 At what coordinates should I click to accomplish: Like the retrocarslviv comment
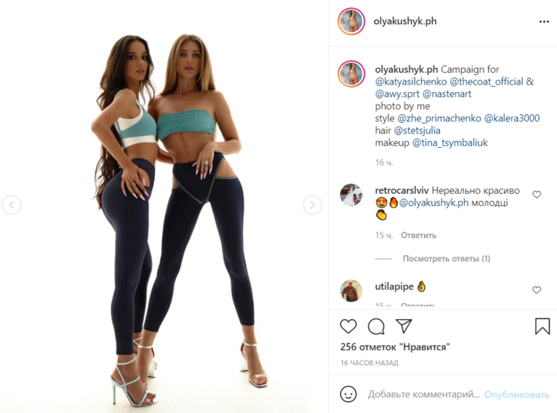[x=537, y=194]
